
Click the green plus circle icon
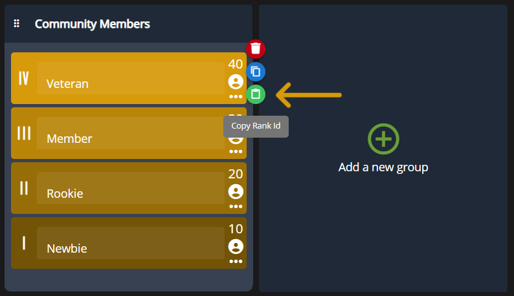(x=383, y=139)
